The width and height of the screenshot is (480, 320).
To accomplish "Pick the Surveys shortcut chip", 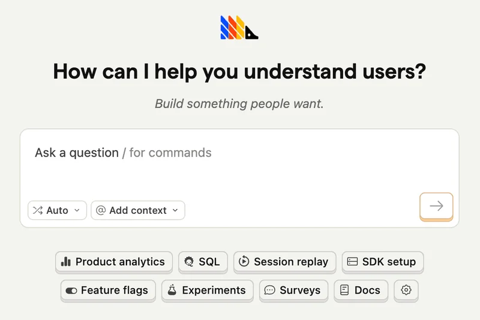I will click(294, 290).
